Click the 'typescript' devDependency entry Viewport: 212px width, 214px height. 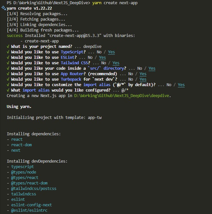(23, 167)
